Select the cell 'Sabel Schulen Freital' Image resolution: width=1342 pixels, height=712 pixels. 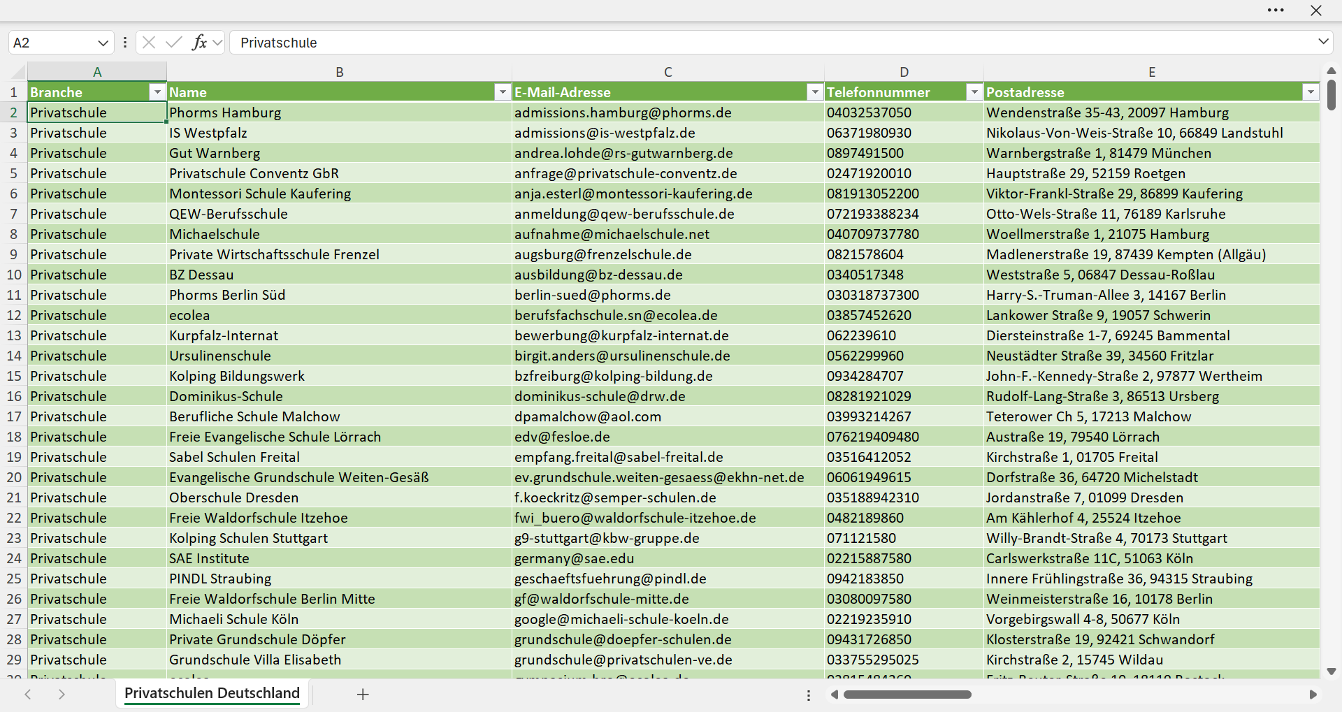tap(339, 457)
